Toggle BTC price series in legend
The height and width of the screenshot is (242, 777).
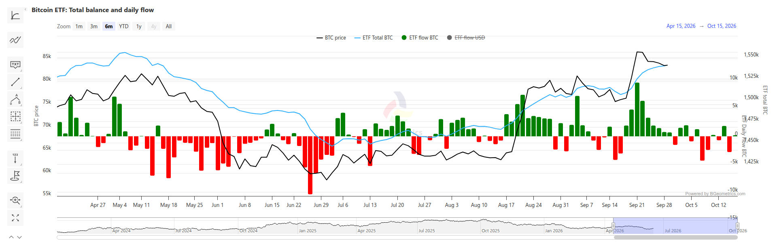coord(331,38)
